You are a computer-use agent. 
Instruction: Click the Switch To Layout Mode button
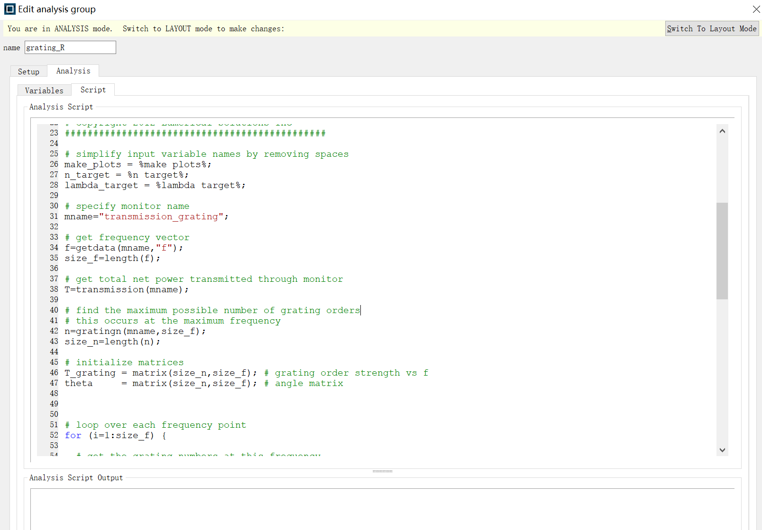tap(712, 28)
